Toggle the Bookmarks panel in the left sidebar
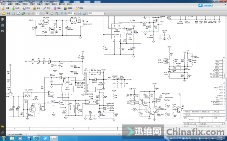The image size is (227, 141). tap(3, 25)
